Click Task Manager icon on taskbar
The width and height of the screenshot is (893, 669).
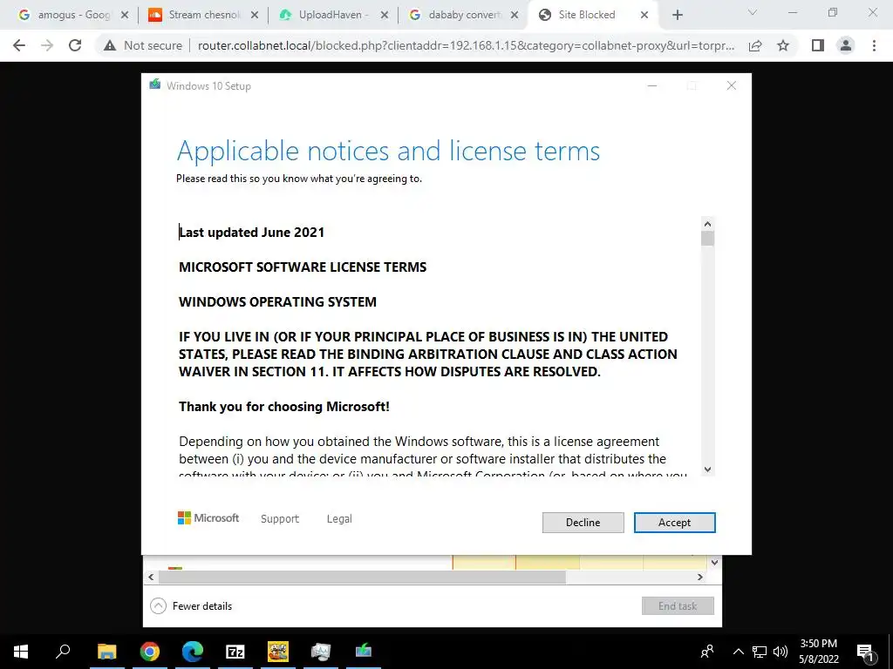coord(321,652)
